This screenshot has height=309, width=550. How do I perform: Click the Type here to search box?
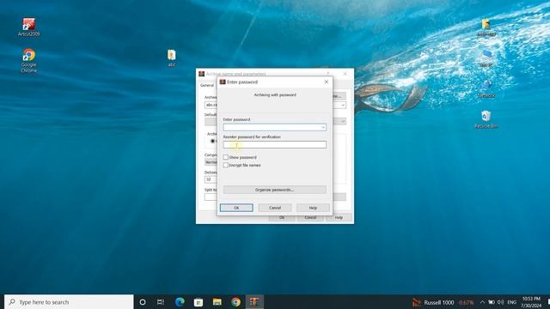[69, 302]
